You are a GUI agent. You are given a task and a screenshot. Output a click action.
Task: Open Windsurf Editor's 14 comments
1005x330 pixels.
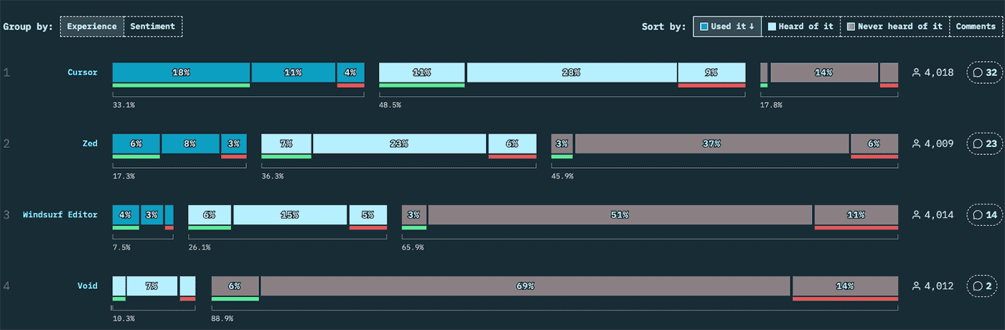pyautogui.click(x=983, y=214)
